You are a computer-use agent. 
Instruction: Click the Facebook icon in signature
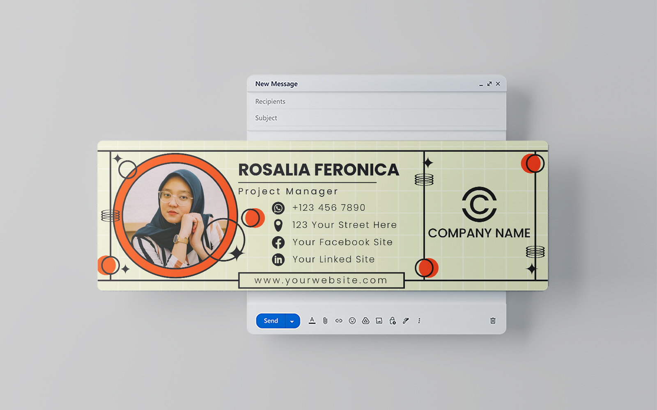[x=278, y=243]
